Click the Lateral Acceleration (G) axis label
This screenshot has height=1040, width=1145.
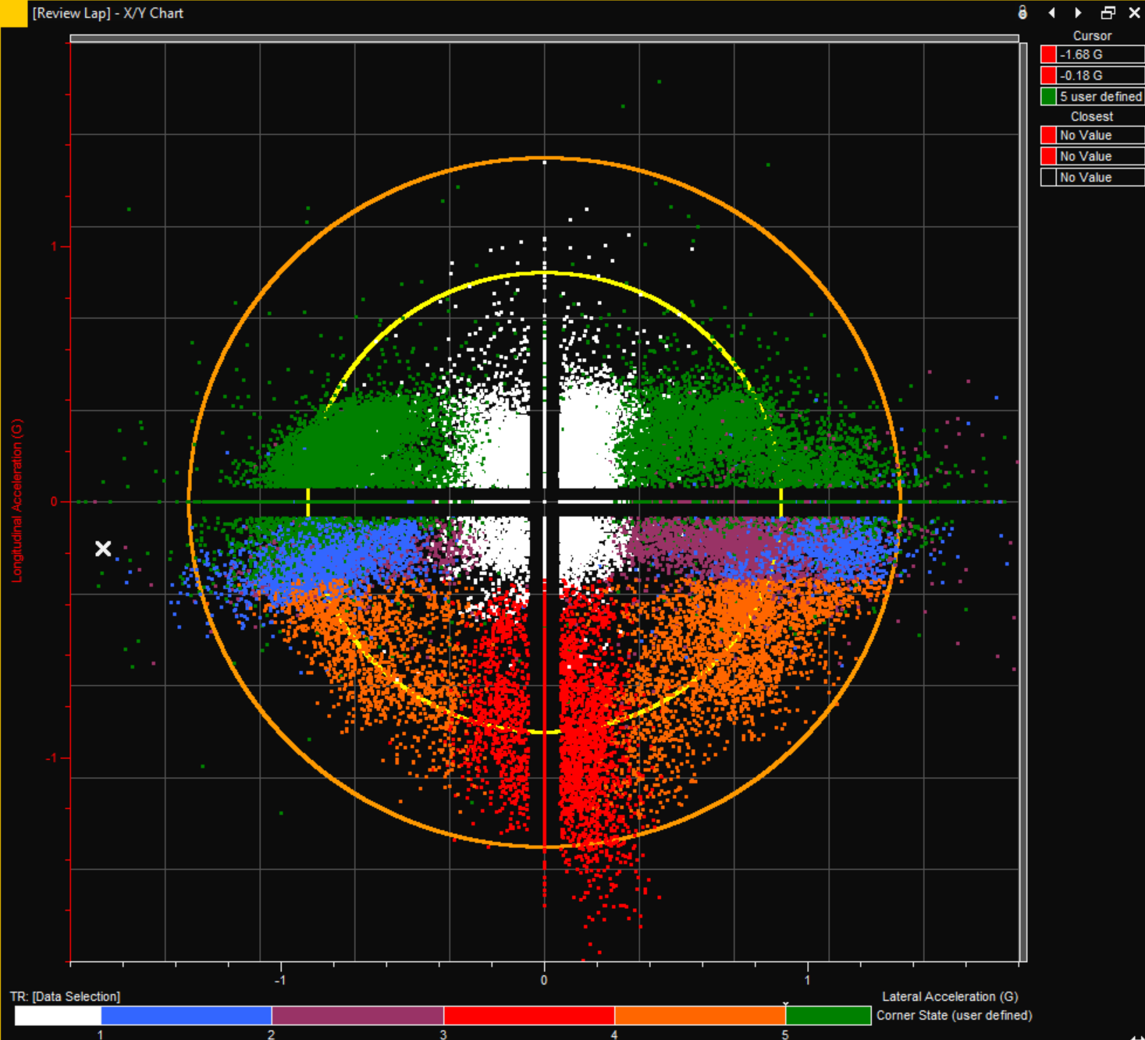coord(949,996)
